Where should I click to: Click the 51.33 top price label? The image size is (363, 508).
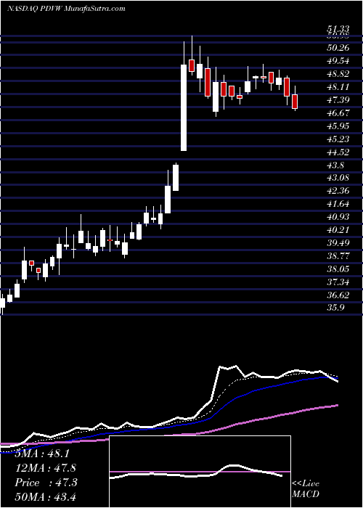tap(339, 29)
